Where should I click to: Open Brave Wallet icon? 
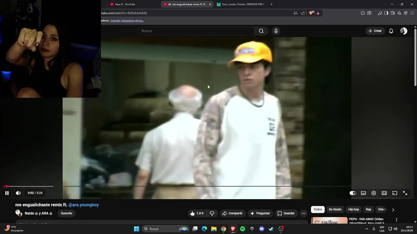click(x=393, y=13)
